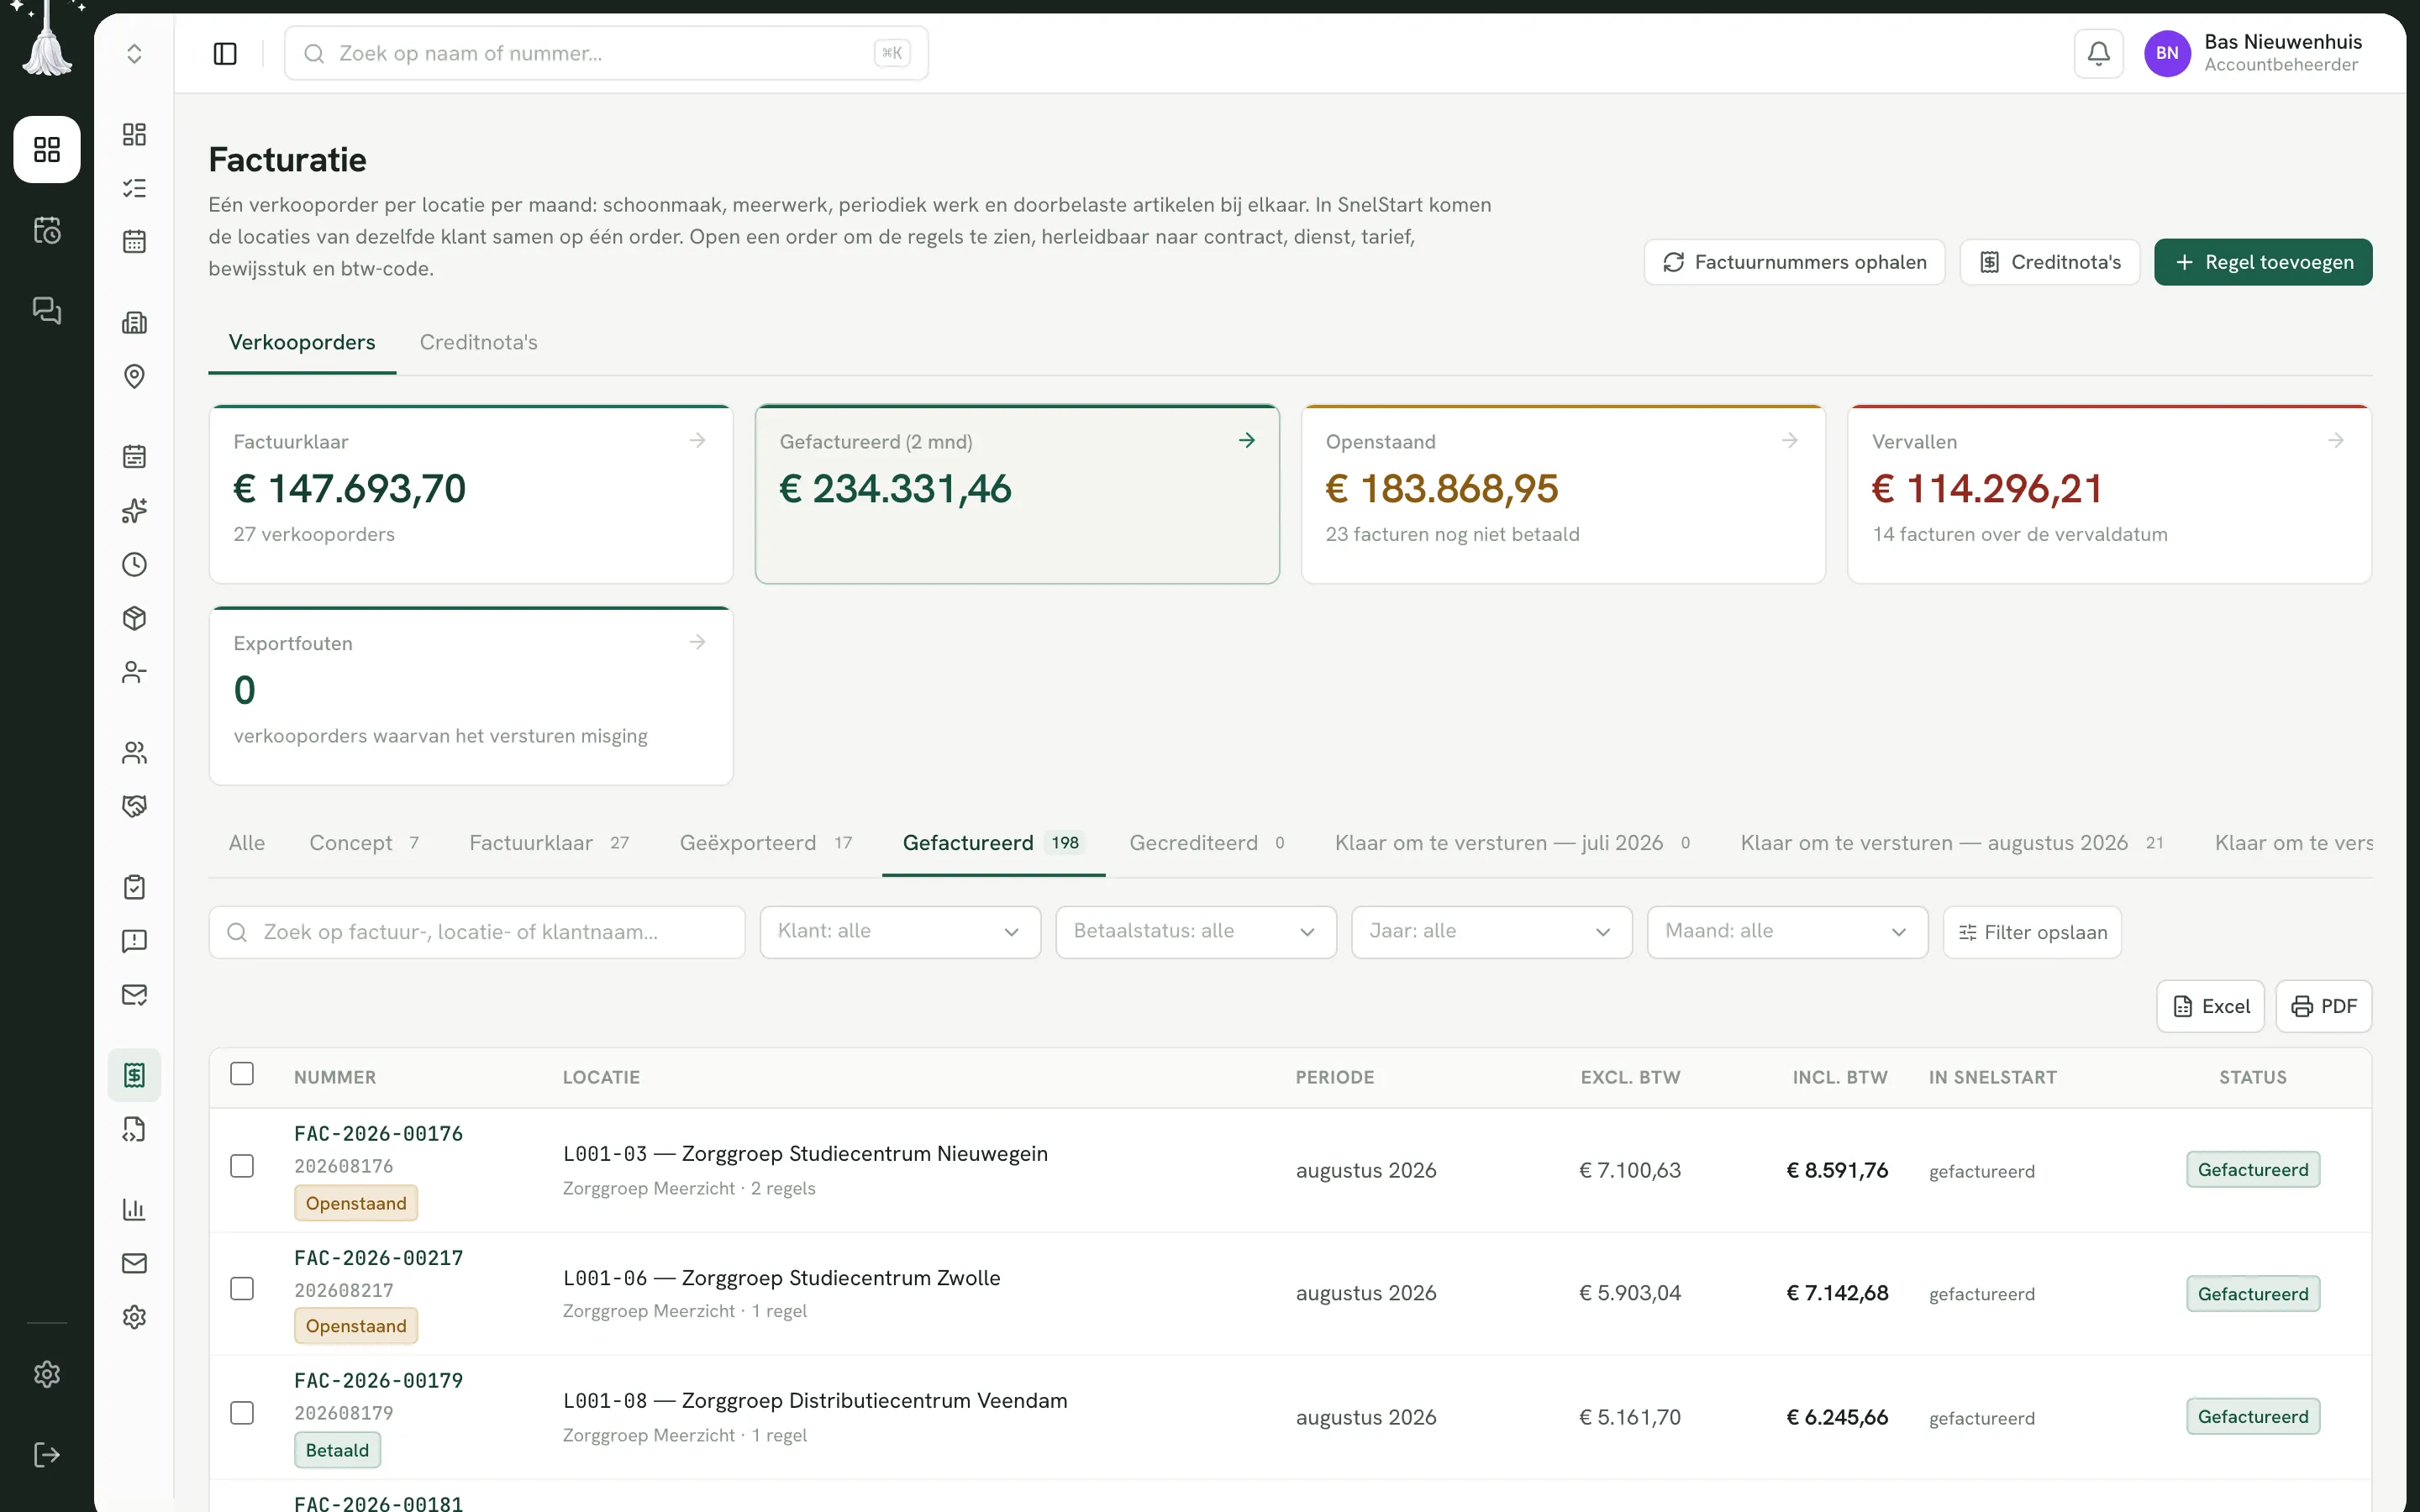Open the bar chart reports icon

[x=134, y=1210]
